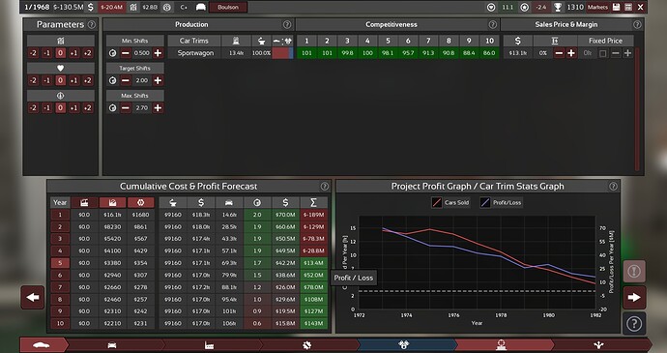Click the Sigma column header in forecast table
Screen dimensions: 667x353
pos(313,203)
